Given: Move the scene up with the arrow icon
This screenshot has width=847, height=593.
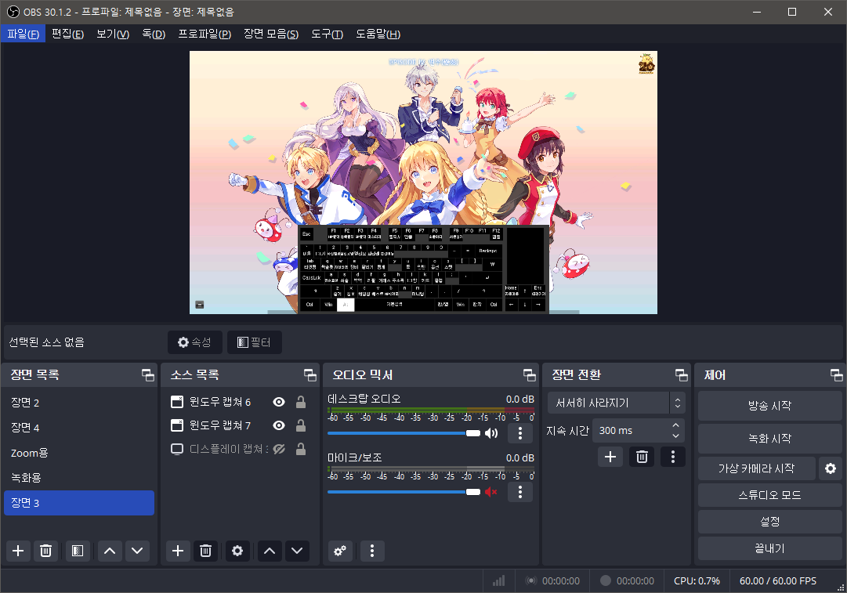Looking at the screenshot, I should 110,551.
